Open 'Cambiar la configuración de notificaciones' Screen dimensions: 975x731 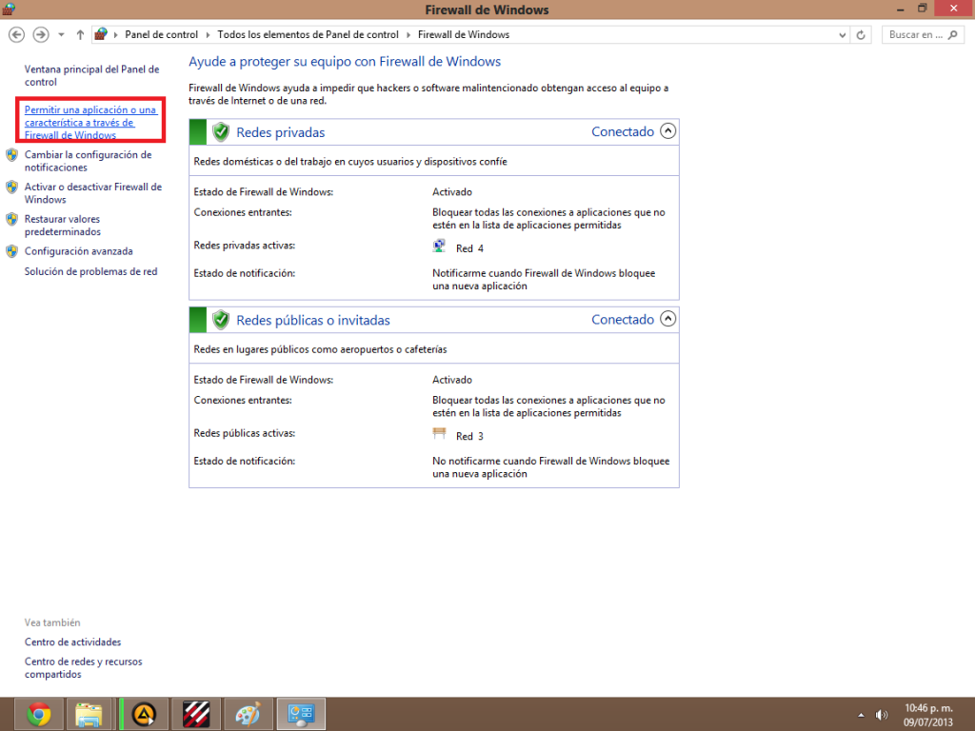(88, 161)
